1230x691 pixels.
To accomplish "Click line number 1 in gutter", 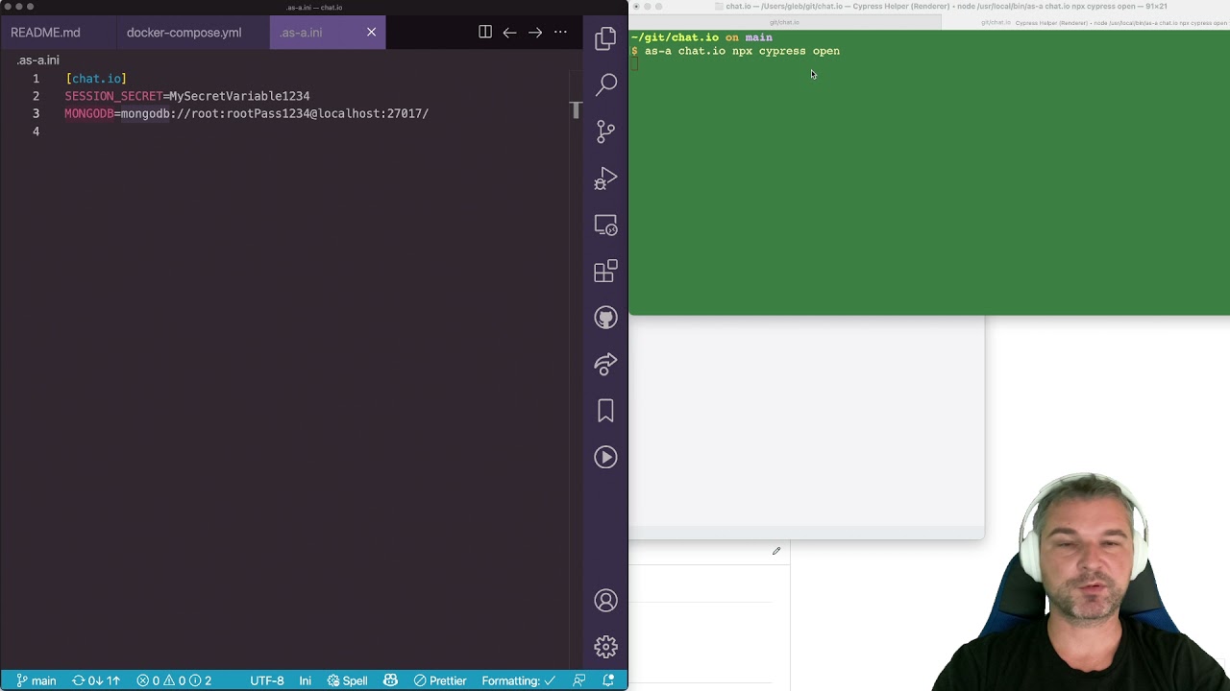I will 36,79.
